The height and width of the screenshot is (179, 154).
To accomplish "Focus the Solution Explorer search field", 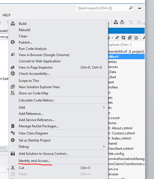I will tap(126, 45).
